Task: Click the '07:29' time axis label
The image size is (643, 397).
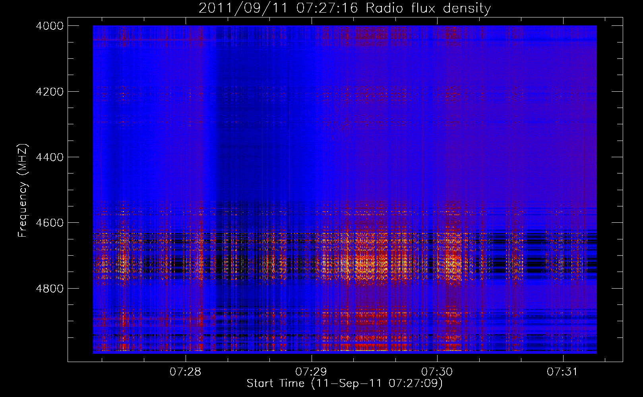Action: click(311, 372)
